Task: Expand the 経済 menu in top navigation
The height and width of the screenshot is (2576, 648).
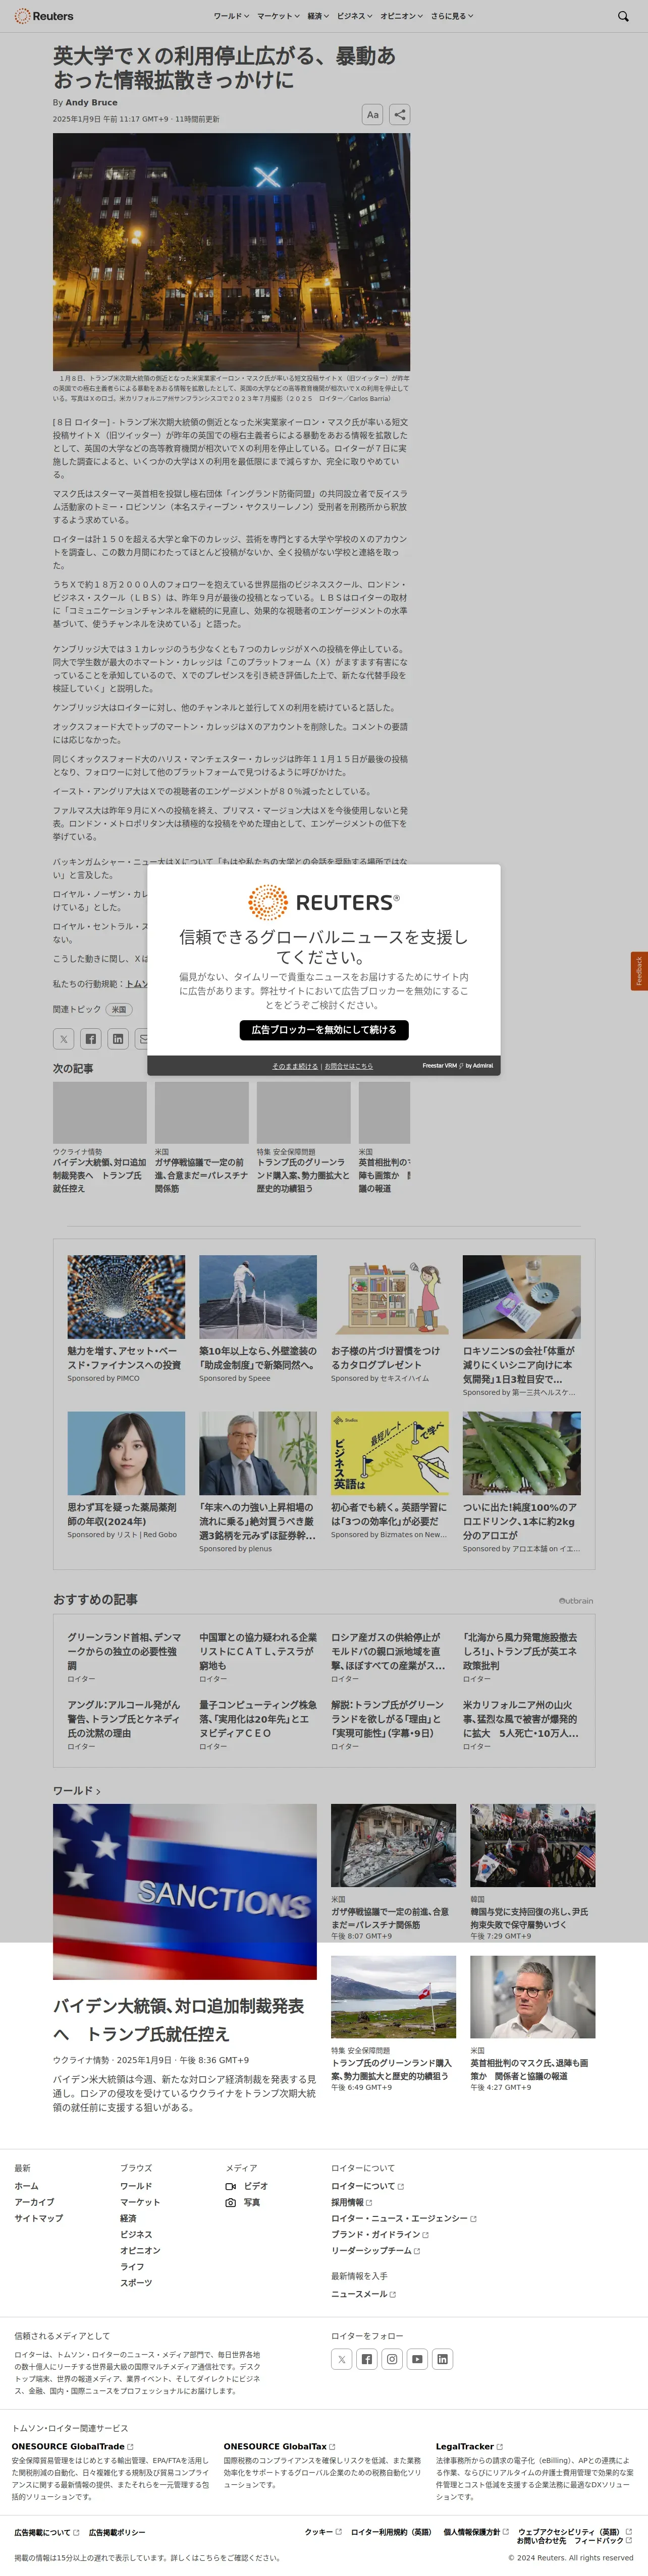Action: tap(318, 16)
